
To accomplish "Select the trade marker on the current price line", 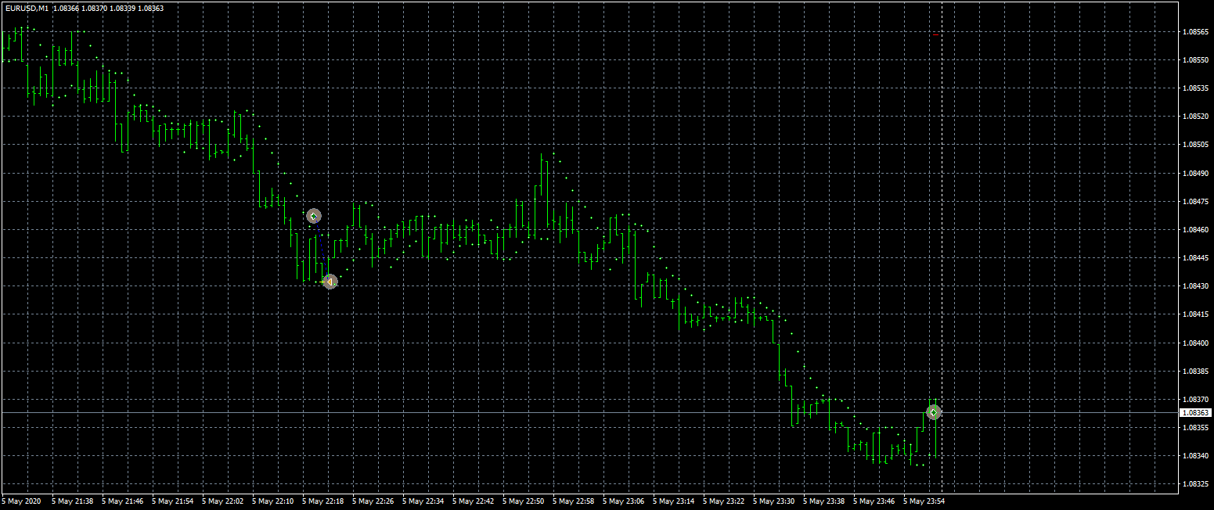I will click(x=934, y=412).
